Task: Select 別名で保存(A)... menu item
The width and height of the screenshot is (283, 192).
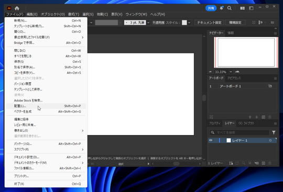Action: [x=46, y=67]
